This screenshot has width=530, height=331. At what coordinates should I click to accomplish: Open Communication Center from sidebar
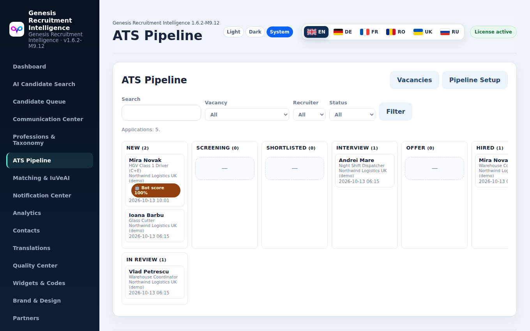point(49,119)
